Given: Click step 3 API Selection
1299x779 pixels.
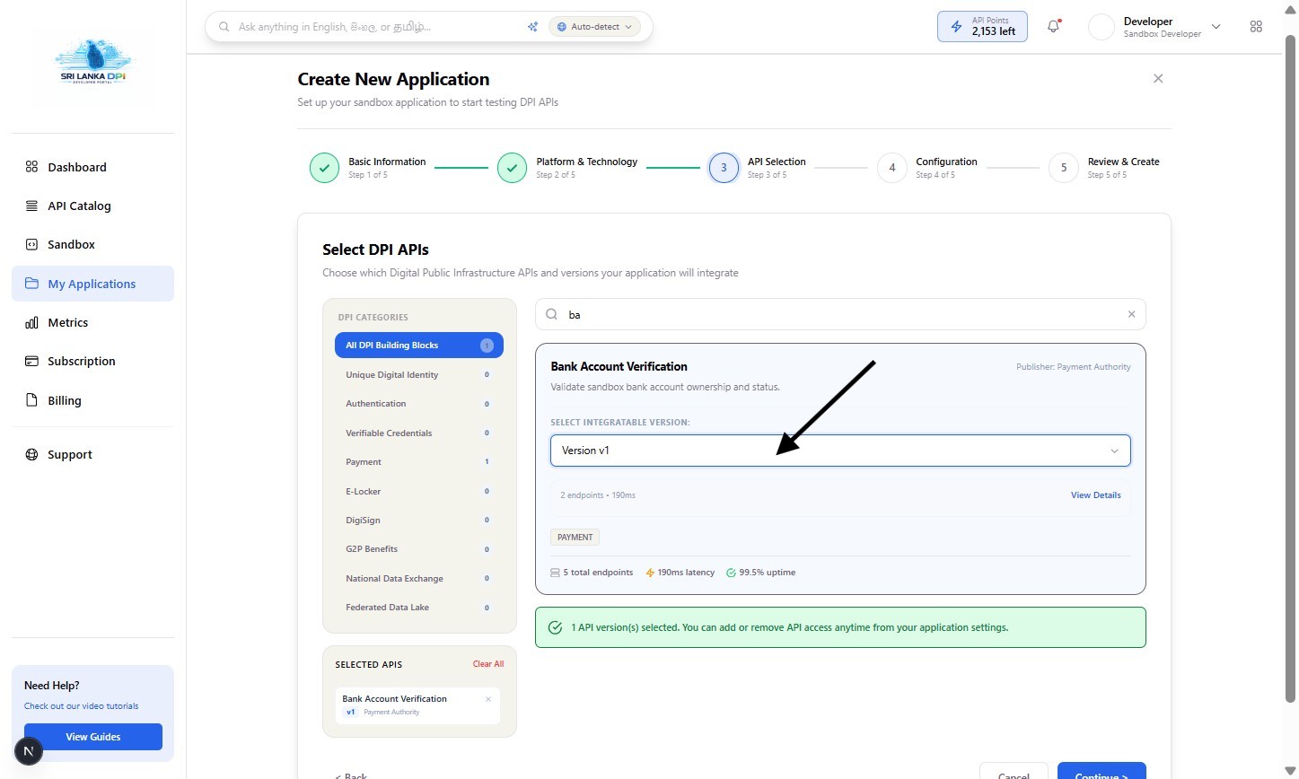Looking at the screenshot, I should (x=757, y=168).
